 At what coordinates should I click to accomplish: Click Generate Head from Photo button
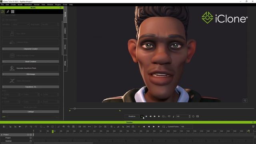(30, 68)
